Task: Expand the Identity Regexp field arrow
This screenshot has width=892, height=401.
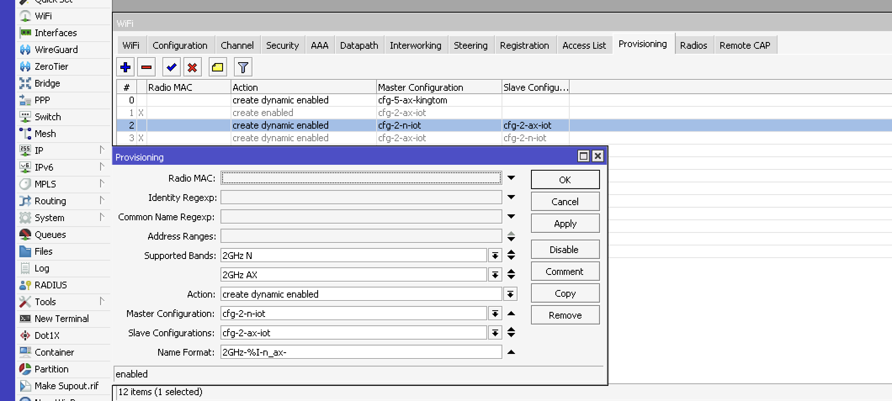Action: tap(511, 197)
